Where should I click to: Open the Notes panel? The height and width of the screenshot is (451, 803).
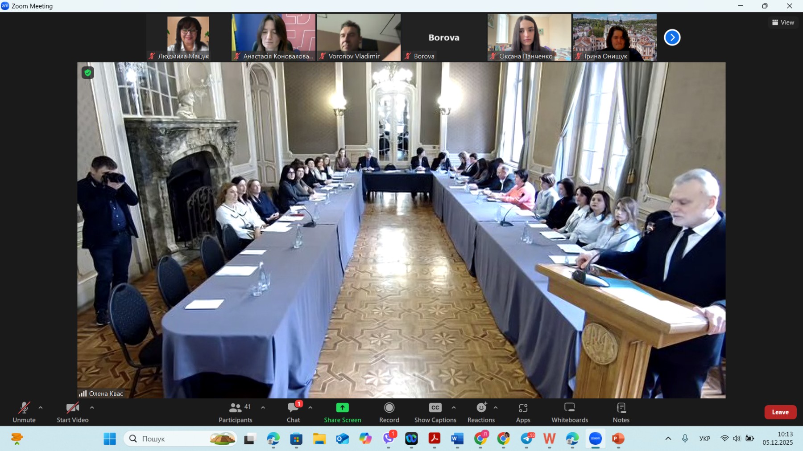pos(621,412)
